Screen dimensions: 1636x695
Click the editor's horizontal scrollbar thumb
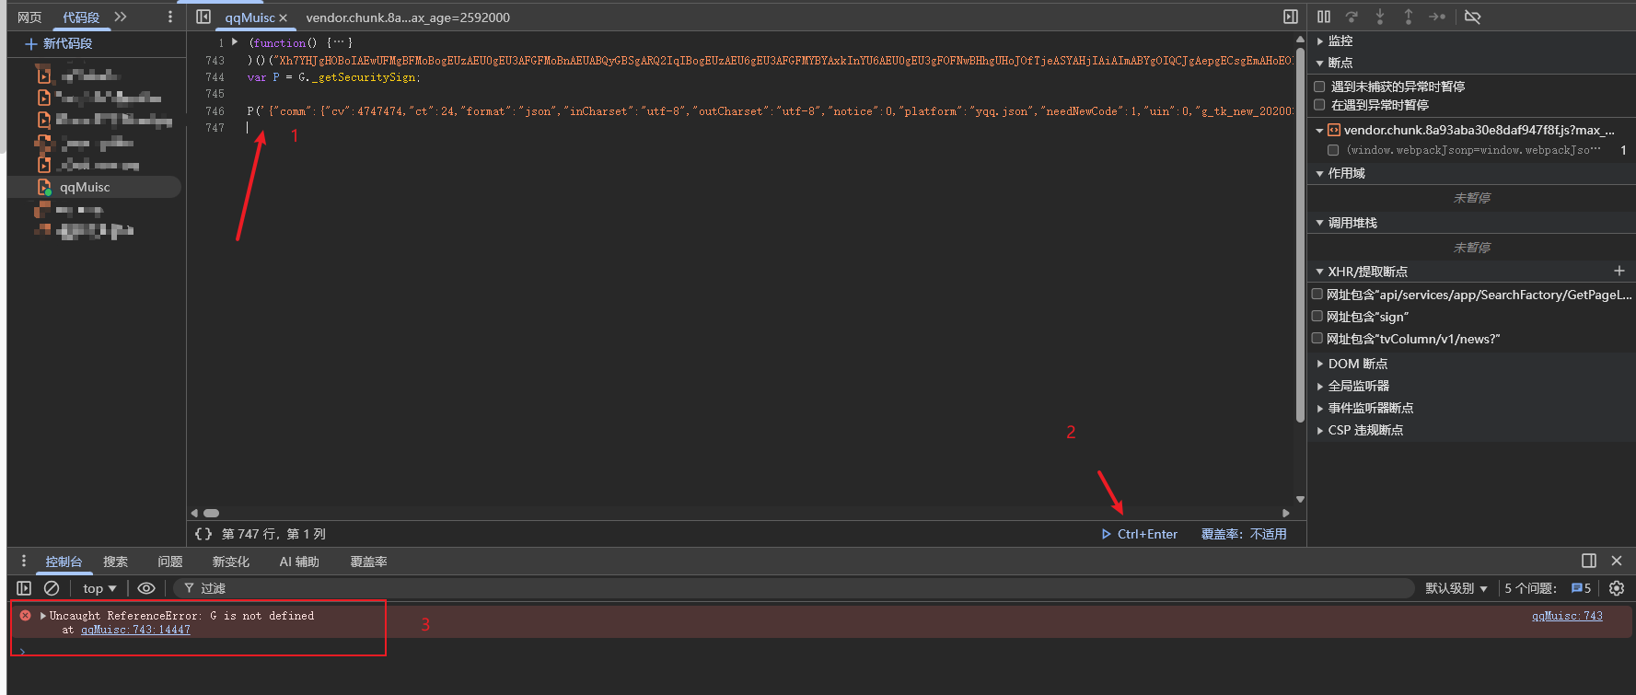(212, 513)
